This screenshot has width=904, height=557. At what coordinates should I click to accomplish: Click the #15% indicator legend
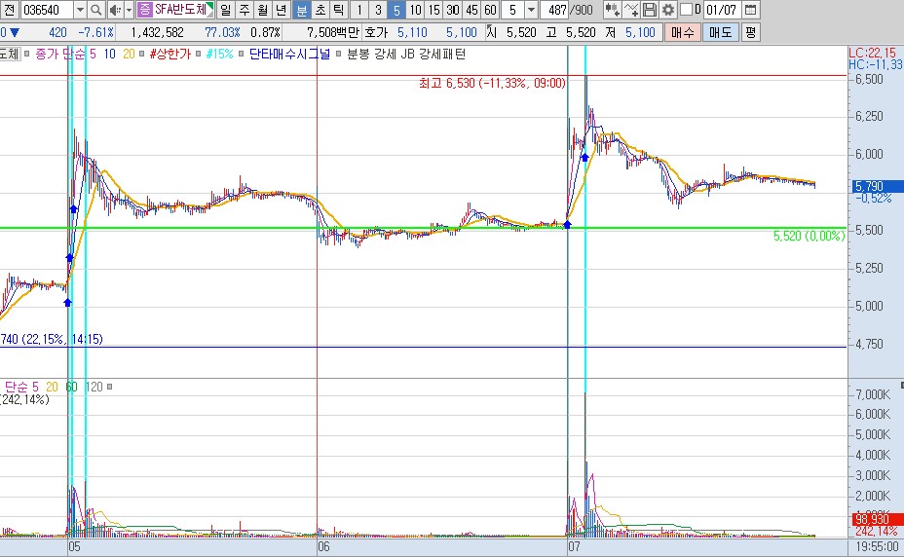219,55
